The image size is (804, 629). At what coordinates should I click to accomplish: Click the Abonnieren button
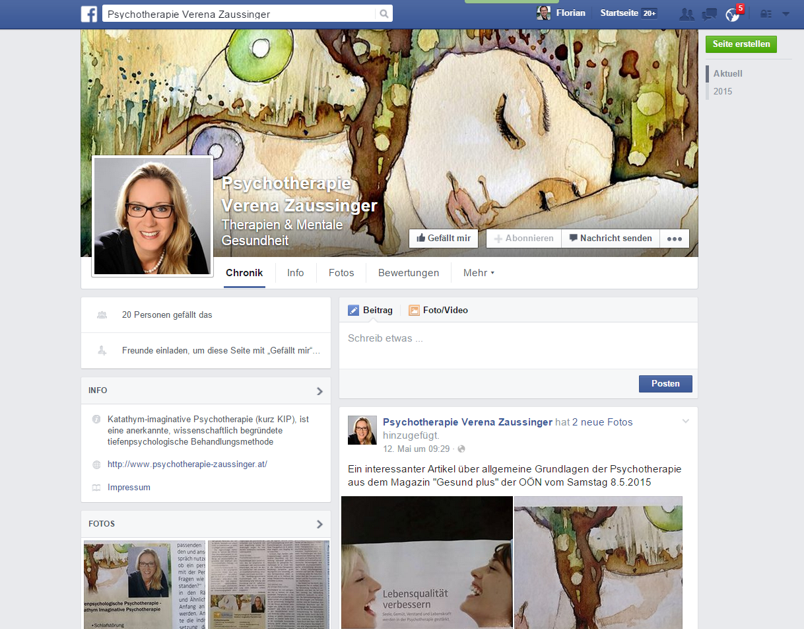click(523, 239)
